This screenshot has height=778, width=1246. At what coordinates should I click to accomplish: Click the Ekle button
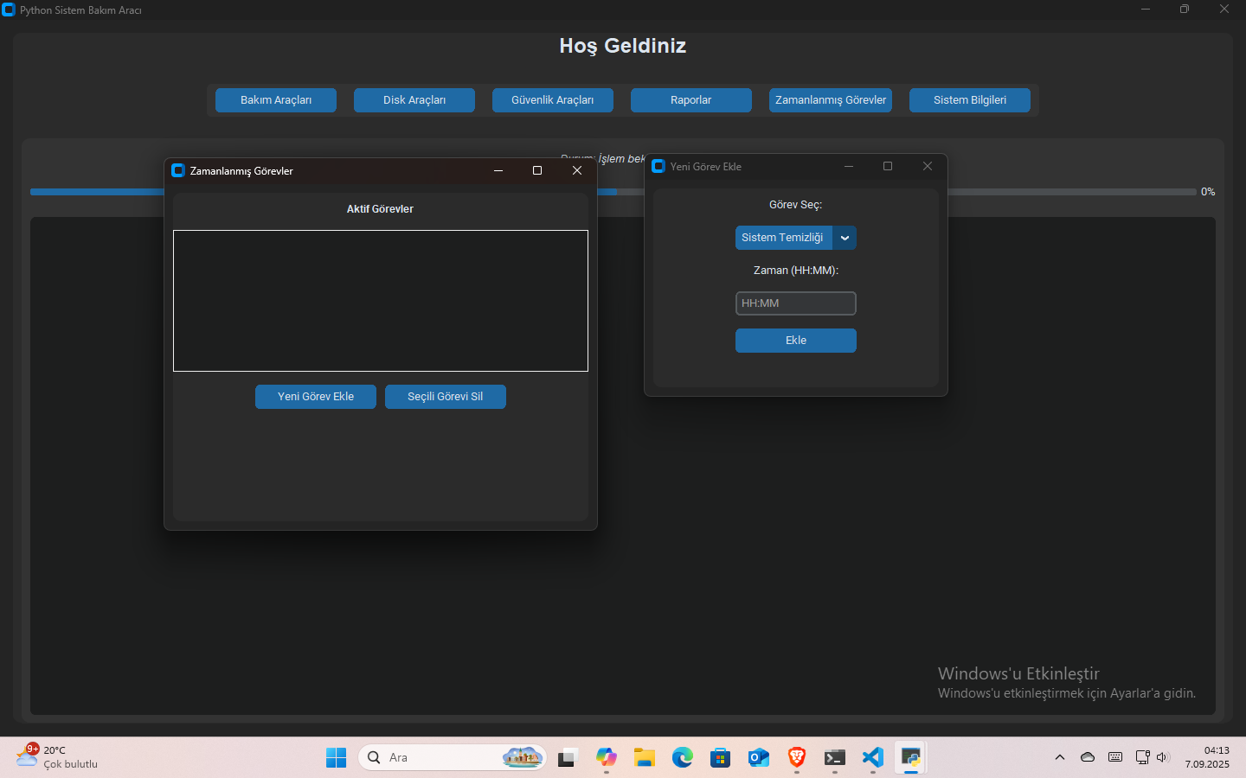pyautogui.click(x=796, y=341)
